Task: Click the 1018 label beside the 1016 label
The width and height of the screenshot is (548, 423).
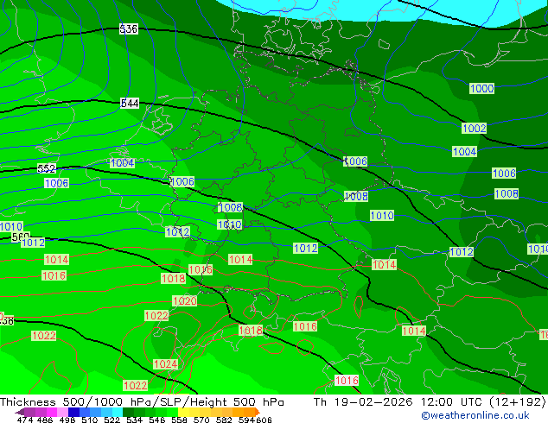Action: click(174, 278)
